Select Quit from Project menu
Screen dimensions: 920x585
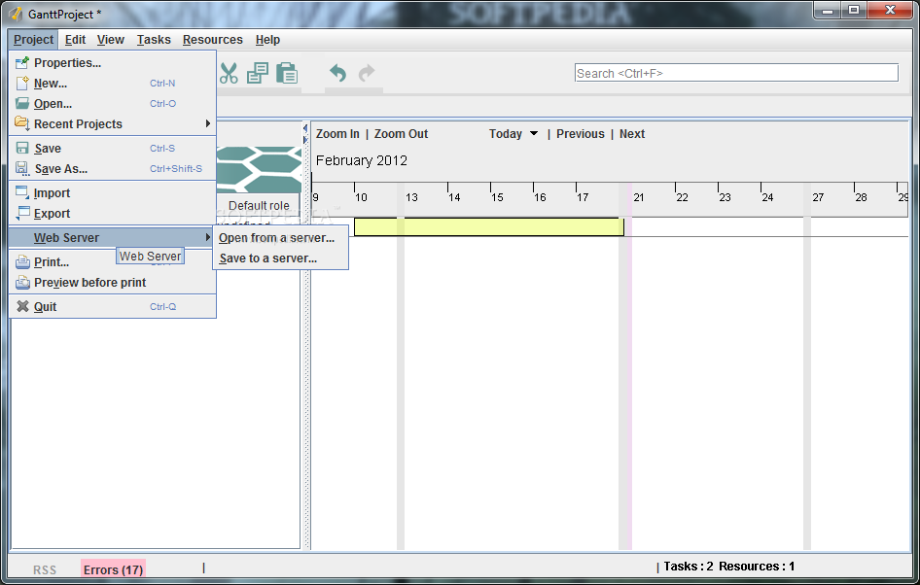(113, 306)
